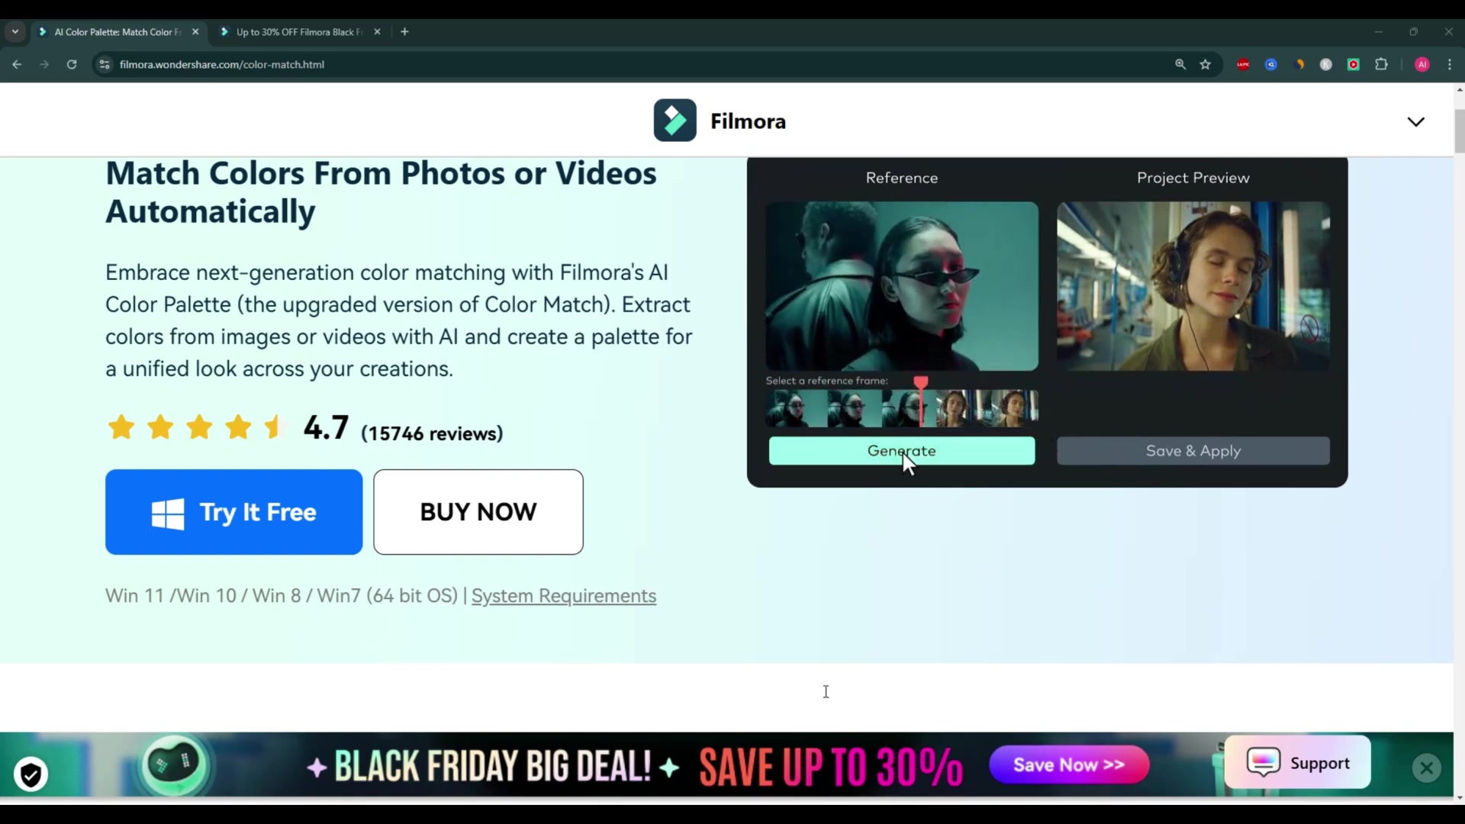Open a new browser tab

pyautogui.click(x=404, y=32)
